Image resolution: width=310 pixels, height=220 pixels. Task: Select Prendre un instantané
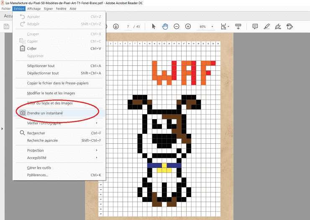pos(59,113)
